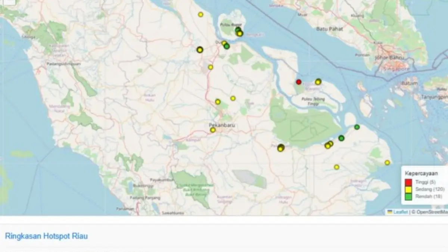Select the yellow hotspot marker beside Pekanbaru
Screen dimensions: 448x252
click(213, 130)
